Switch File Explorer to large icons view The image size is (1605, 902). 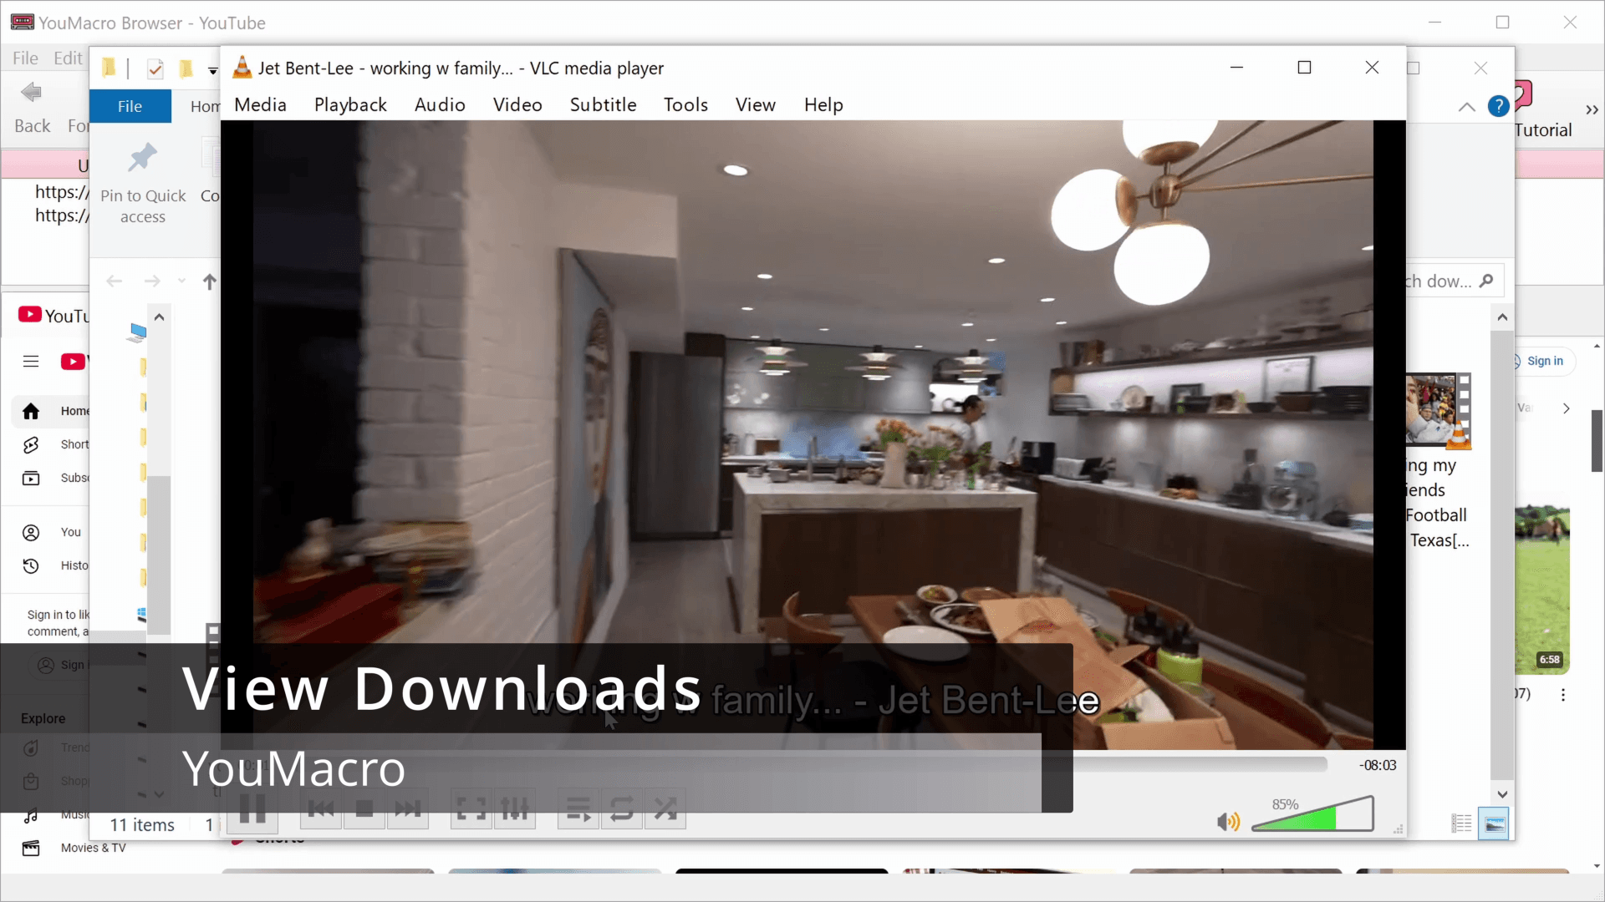(x=1495, y=824)
